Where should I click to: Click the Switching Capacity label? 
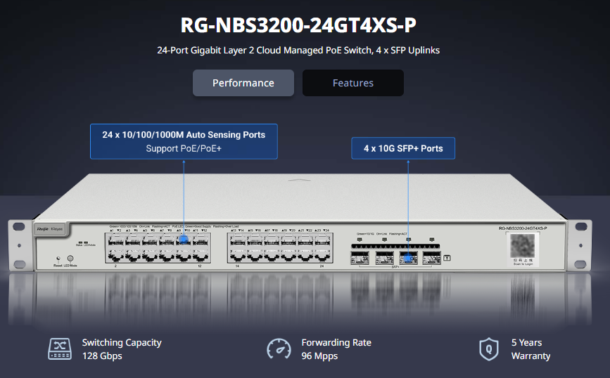[122, 343]
